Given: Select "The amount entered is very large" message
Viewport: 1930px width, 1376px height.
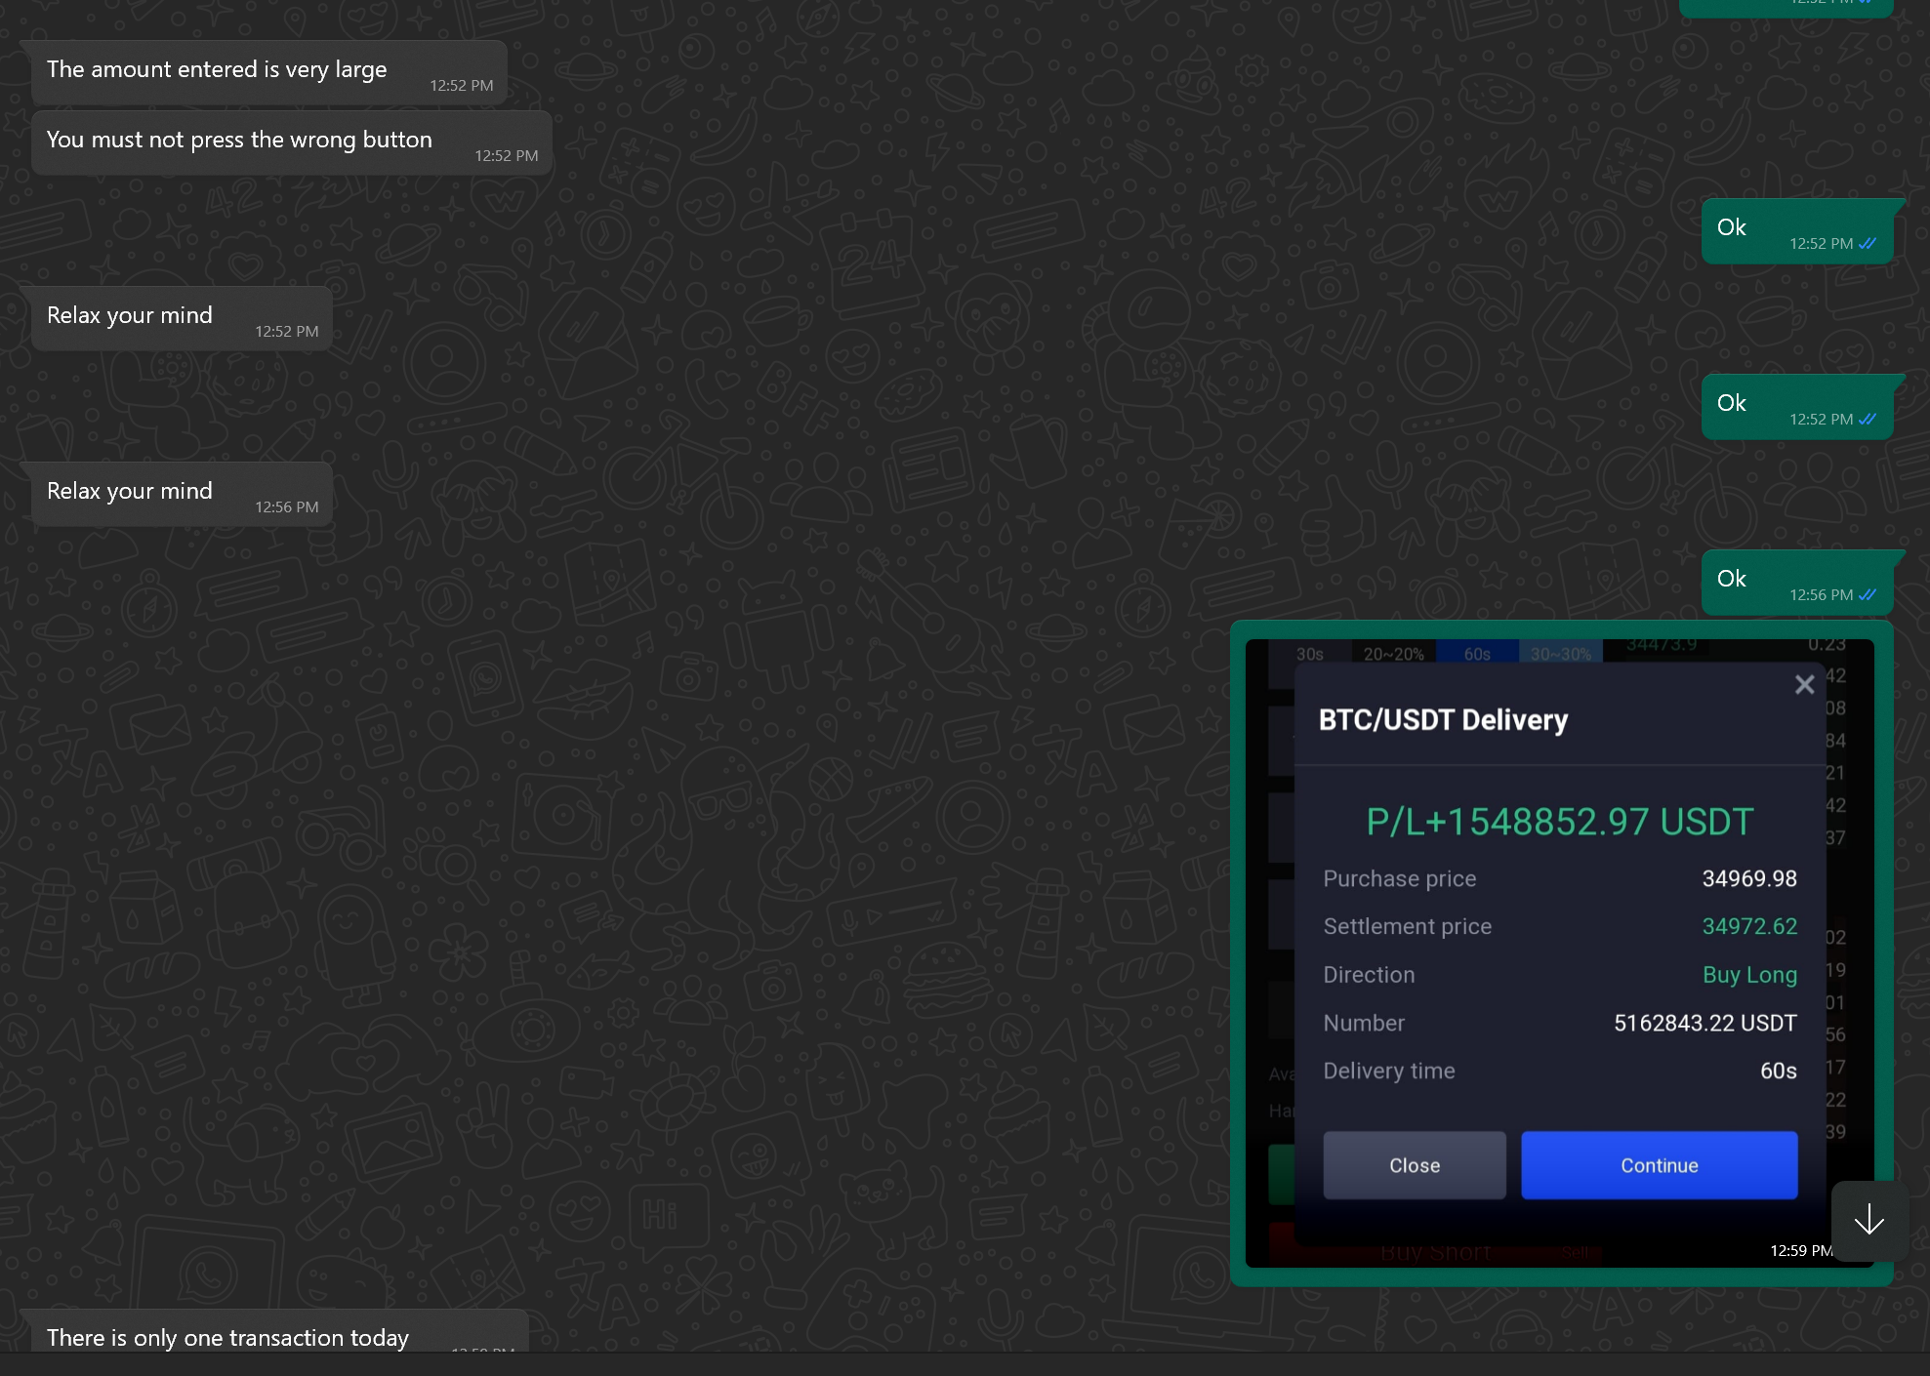Looking at the screenshot, I should tap(217, 70).
